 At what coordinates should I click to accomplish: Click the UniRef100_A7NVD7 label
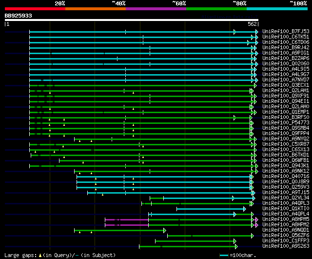(286, 80)
